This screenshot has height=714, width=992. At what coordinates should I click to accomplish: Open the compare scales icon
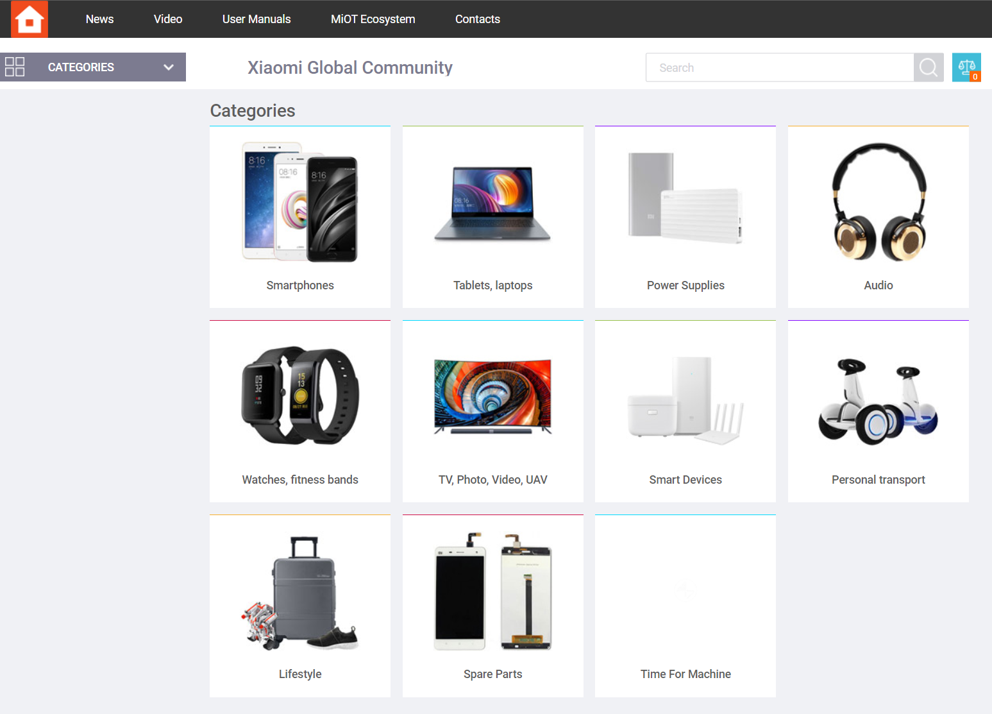(x=966, y=67)
